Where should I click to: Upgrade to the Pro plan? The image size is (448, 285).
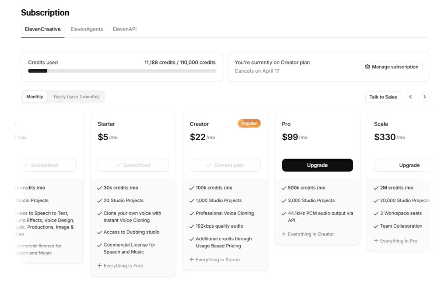(317, 165)
